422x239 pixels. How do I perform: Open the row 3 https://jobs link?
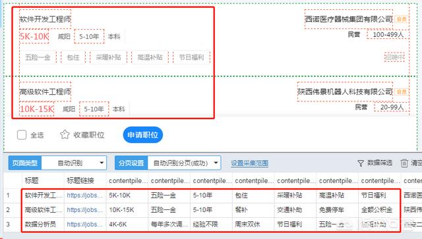[x=85, y=225]
